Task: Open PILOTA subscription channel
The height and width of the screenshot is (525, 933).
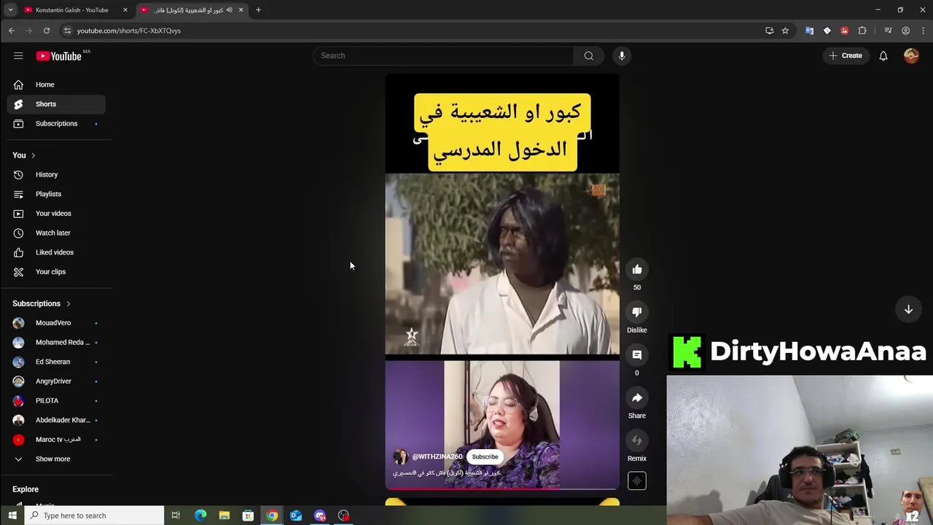Action: coord(56,400)
